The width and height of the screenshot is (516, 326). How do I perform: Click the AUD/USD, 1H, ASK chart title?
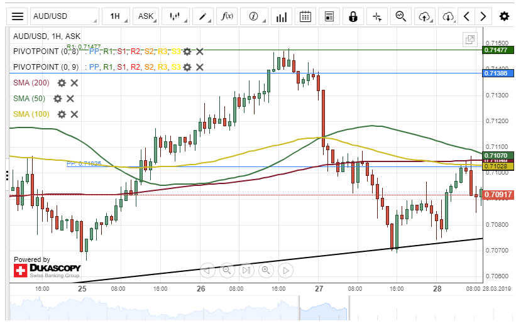(x=47, y=36)
